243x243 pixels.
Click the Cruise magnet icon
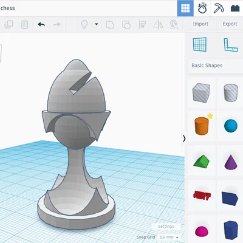(x=174, y=24)
